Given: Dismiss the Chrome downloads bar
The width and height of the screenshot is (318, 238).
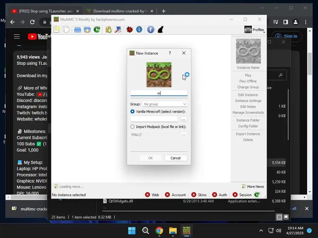Looking at the screenshot, I should point(307,209).
